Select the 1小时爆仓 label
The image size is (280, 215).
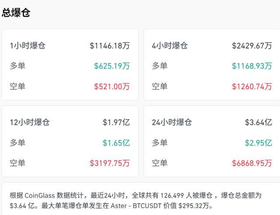tap(27, 45)
